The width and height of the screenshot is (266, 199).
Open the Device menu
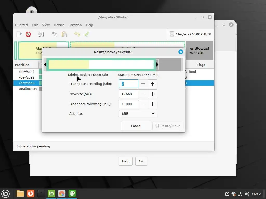click(59, 25)
